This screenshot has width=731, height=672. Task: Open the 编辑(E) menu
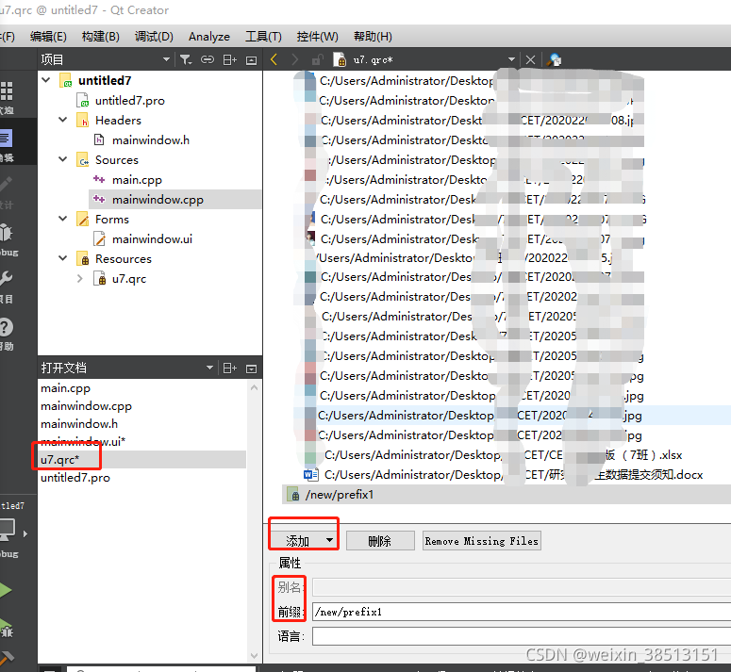click(x=48, y=37)
